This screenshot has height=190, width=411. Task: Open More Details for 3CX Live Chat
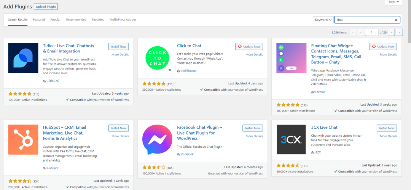(388, 136)
